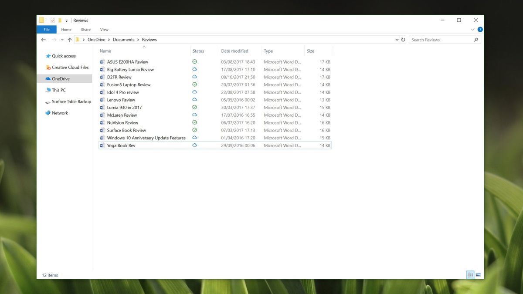Image resolution: width=523 pixels, height=294 pixels.
Task: Switch to the View ribbon tab
Action: [104, 29]
